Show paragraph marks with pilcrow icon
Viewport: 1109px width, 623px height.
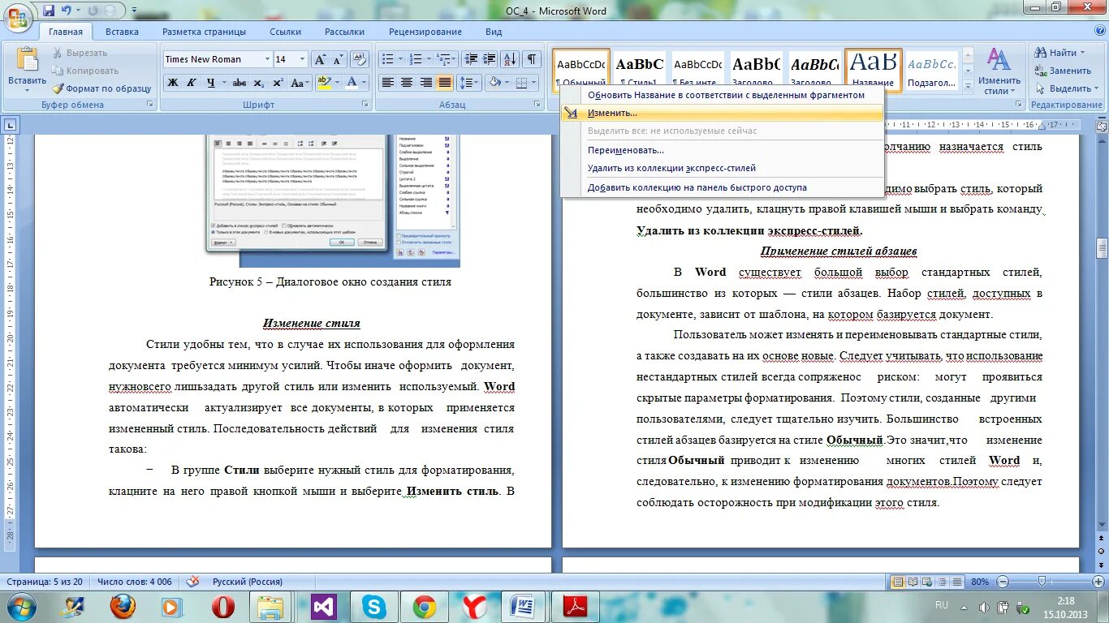pos(532,59)
